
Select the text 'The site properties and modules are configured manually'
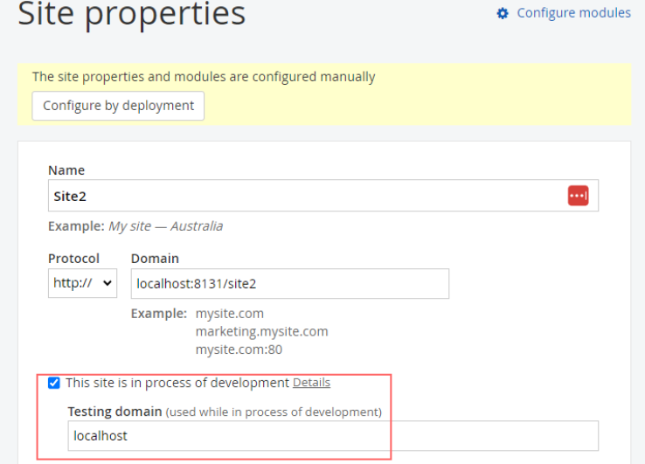coord(204,77)
